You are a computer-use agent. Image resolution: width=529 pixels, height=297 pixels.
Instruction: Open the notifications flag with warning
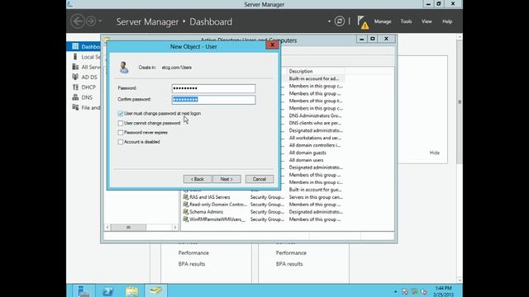pyautogui.click(x=363, y=22)
